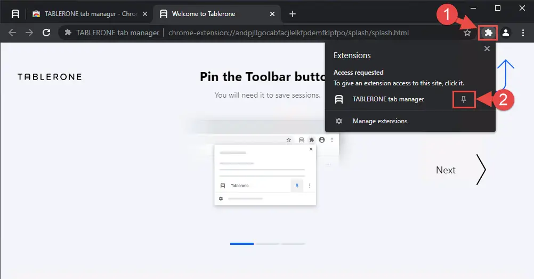The image size is (534, 279).
Task: Select the third progress indicator segment
Action: (x=293, y=244)
